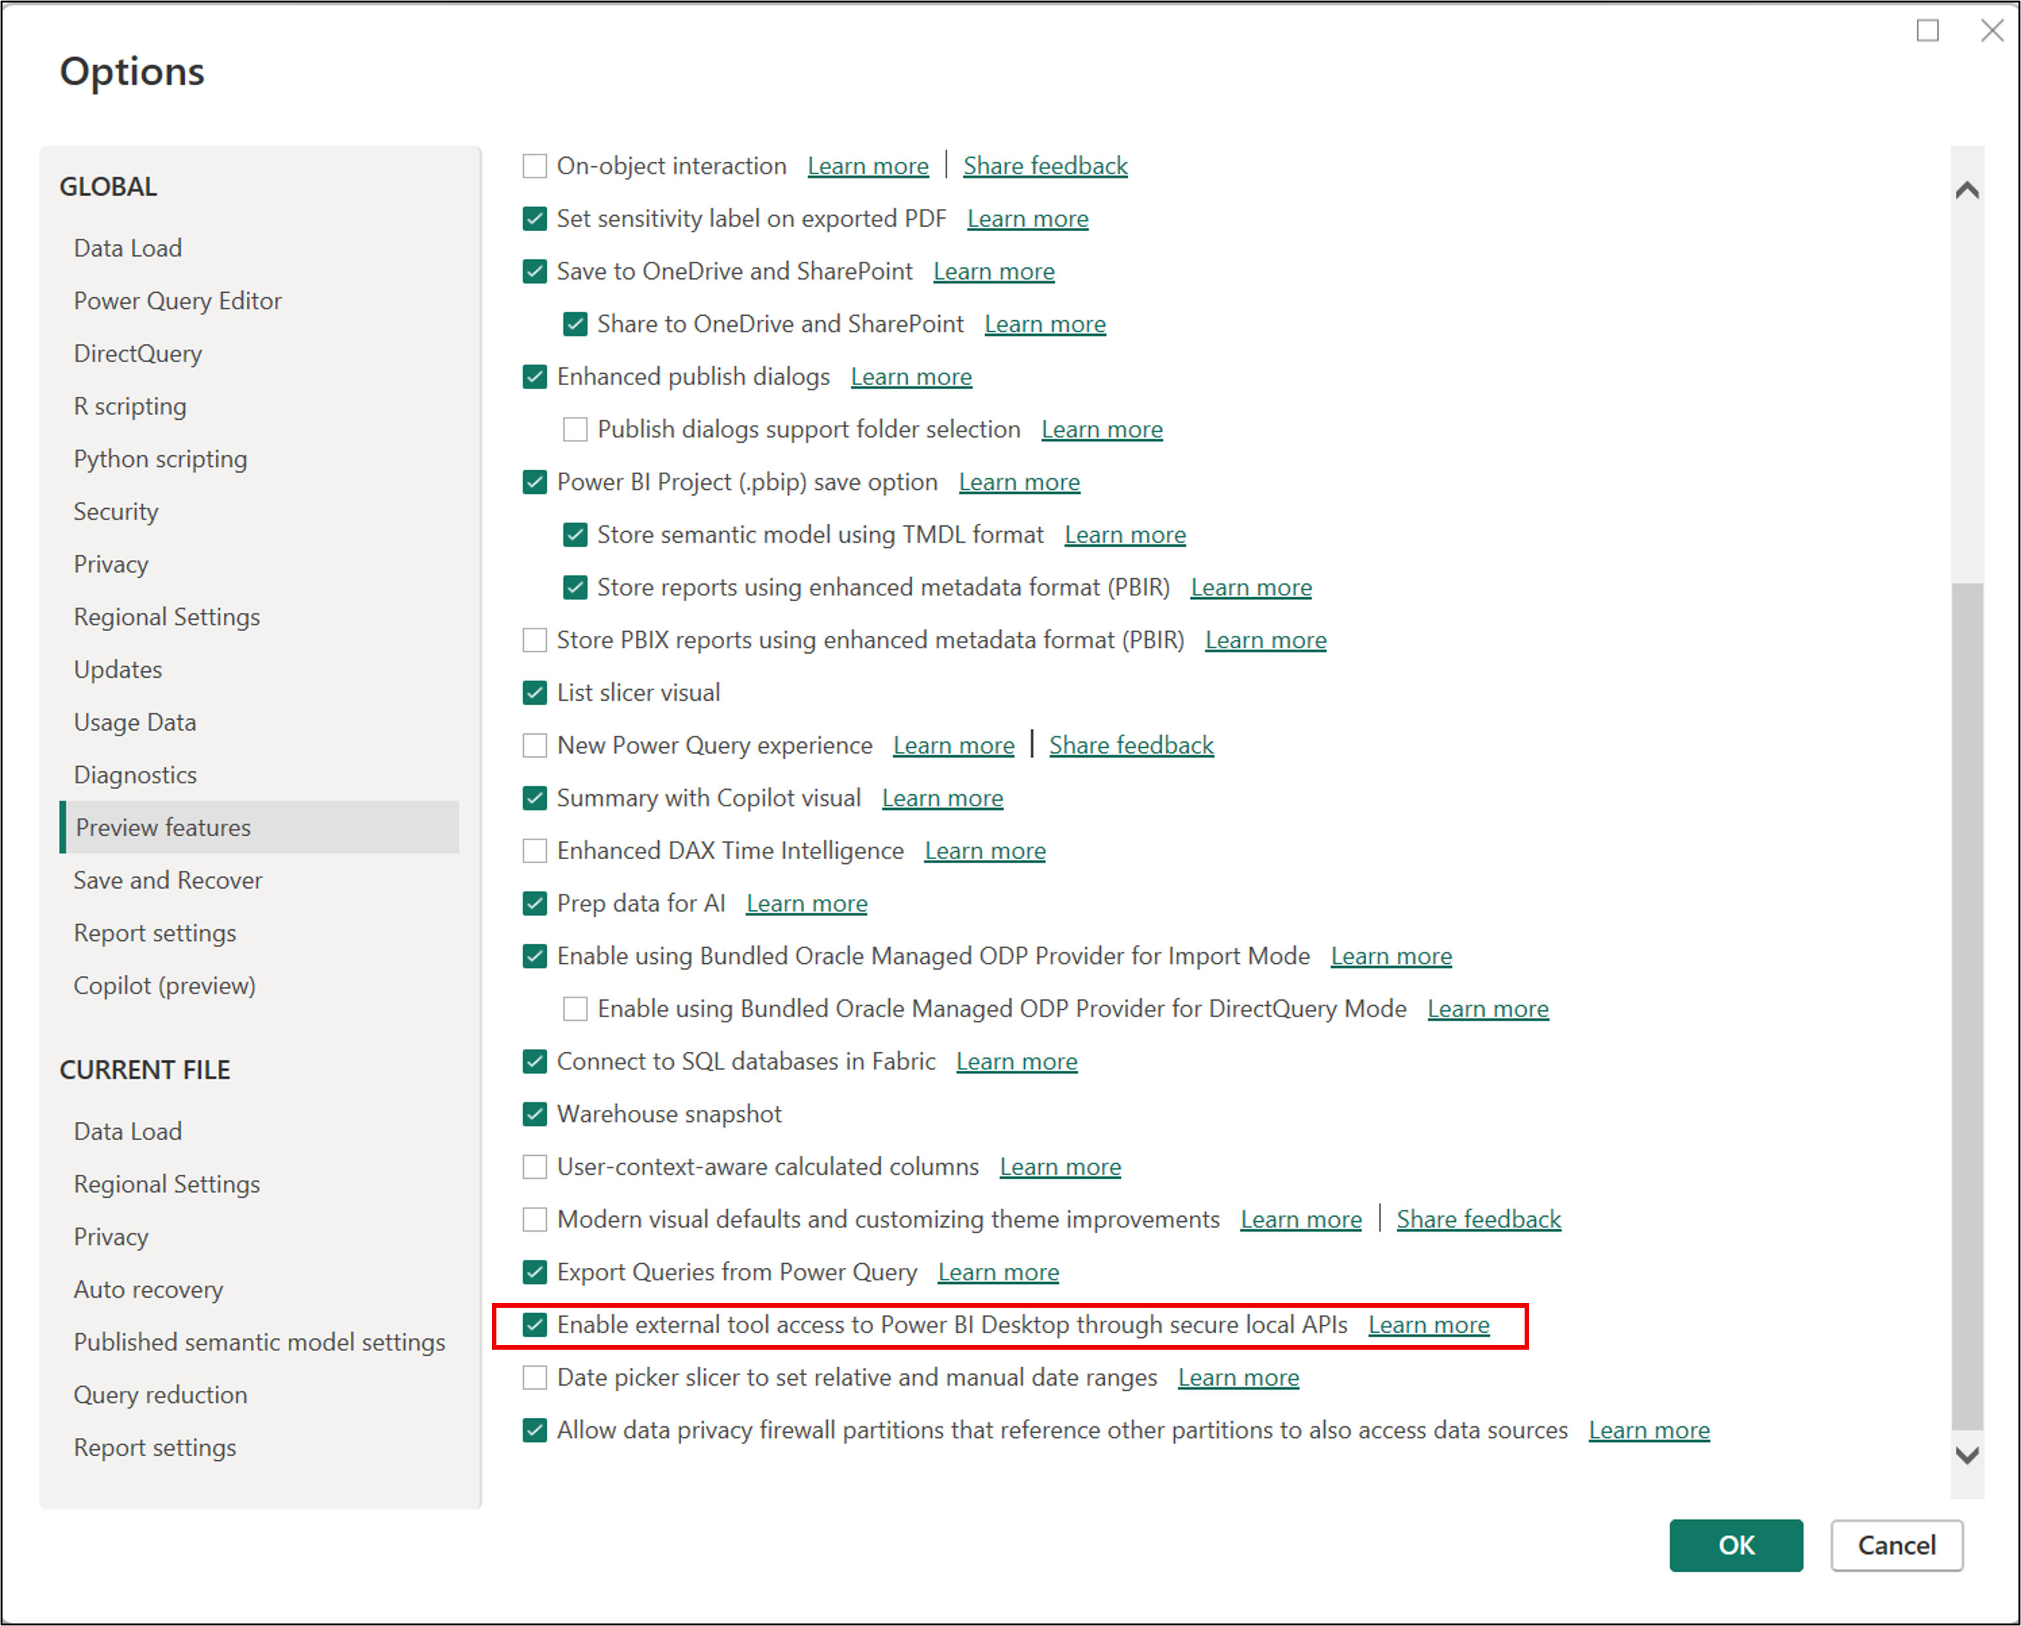Toggle Connect to SQL databases in Fabric
2021x1626 pixels.
point(534,1061)
